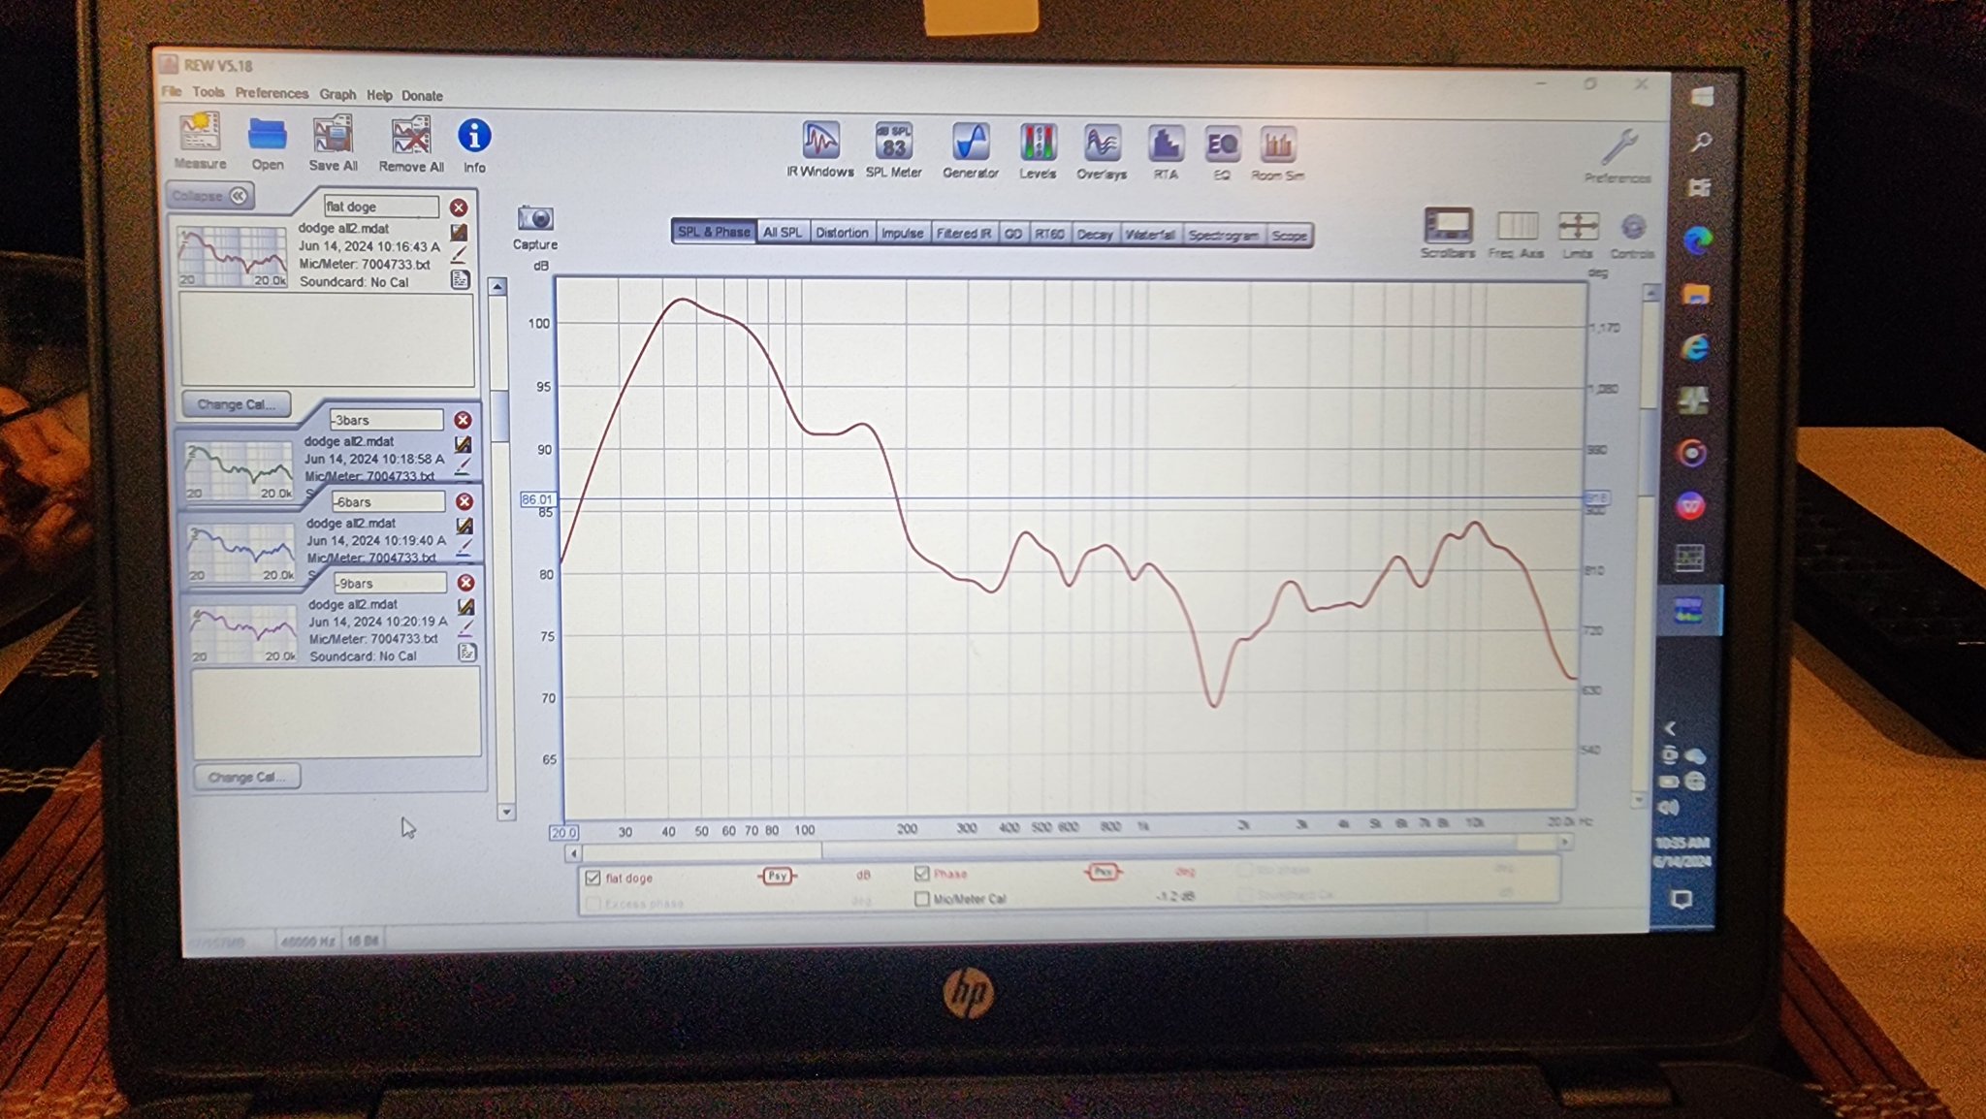Click left arrow of graph horizontal scrollbar
The image size is (1986, 1119).
tap(573, 853)
